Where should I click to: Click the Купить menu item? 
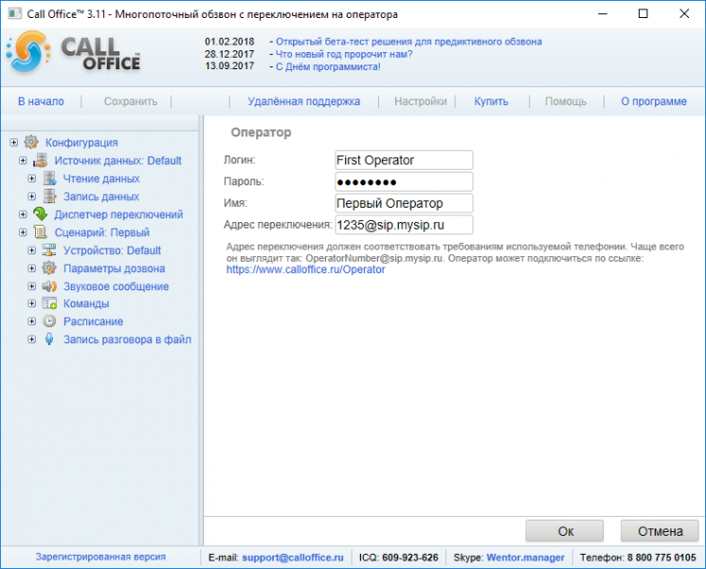[x=491, y=101]
